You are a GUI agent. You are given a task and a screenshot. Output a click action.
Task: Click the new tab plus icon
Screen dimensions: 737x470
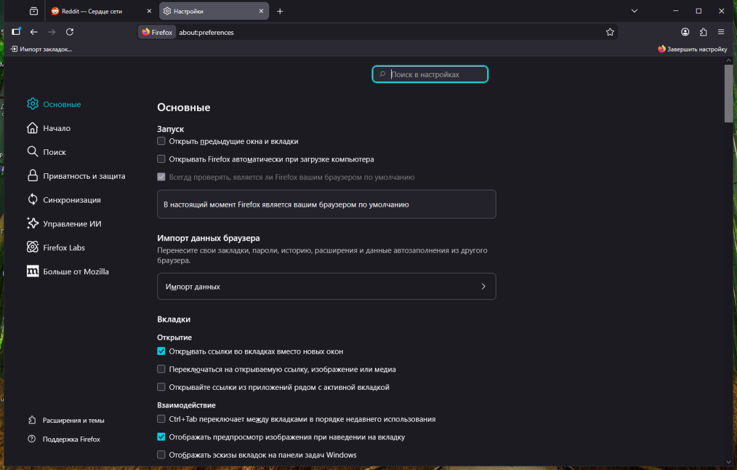pos(280,11)
